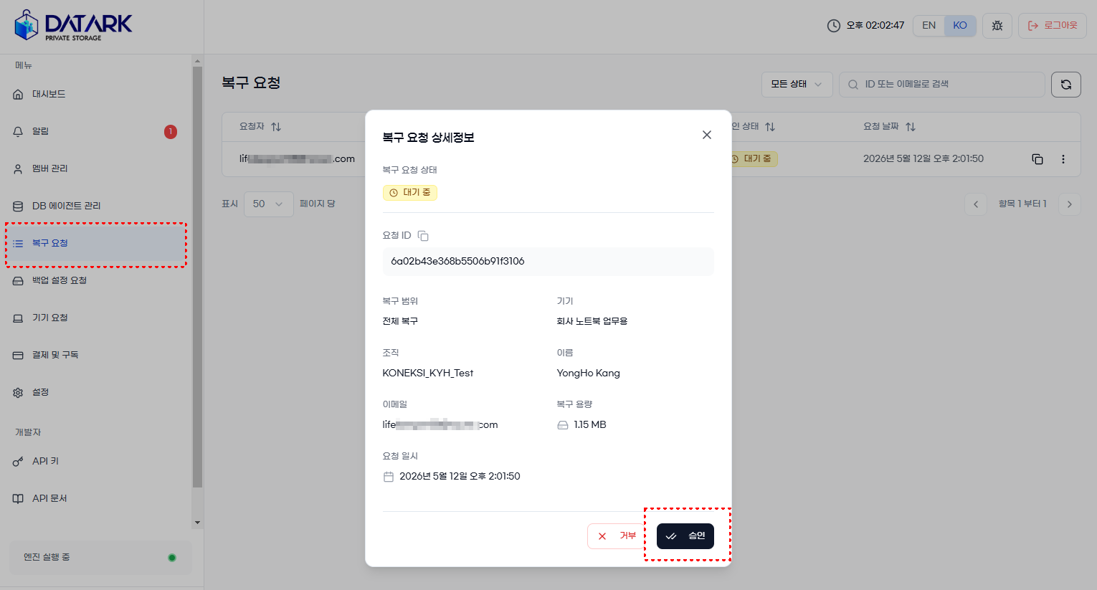Screen dimensions: 1097x590
Task: Select 복구 요청 in sidebar
Action: click(96, 244)
